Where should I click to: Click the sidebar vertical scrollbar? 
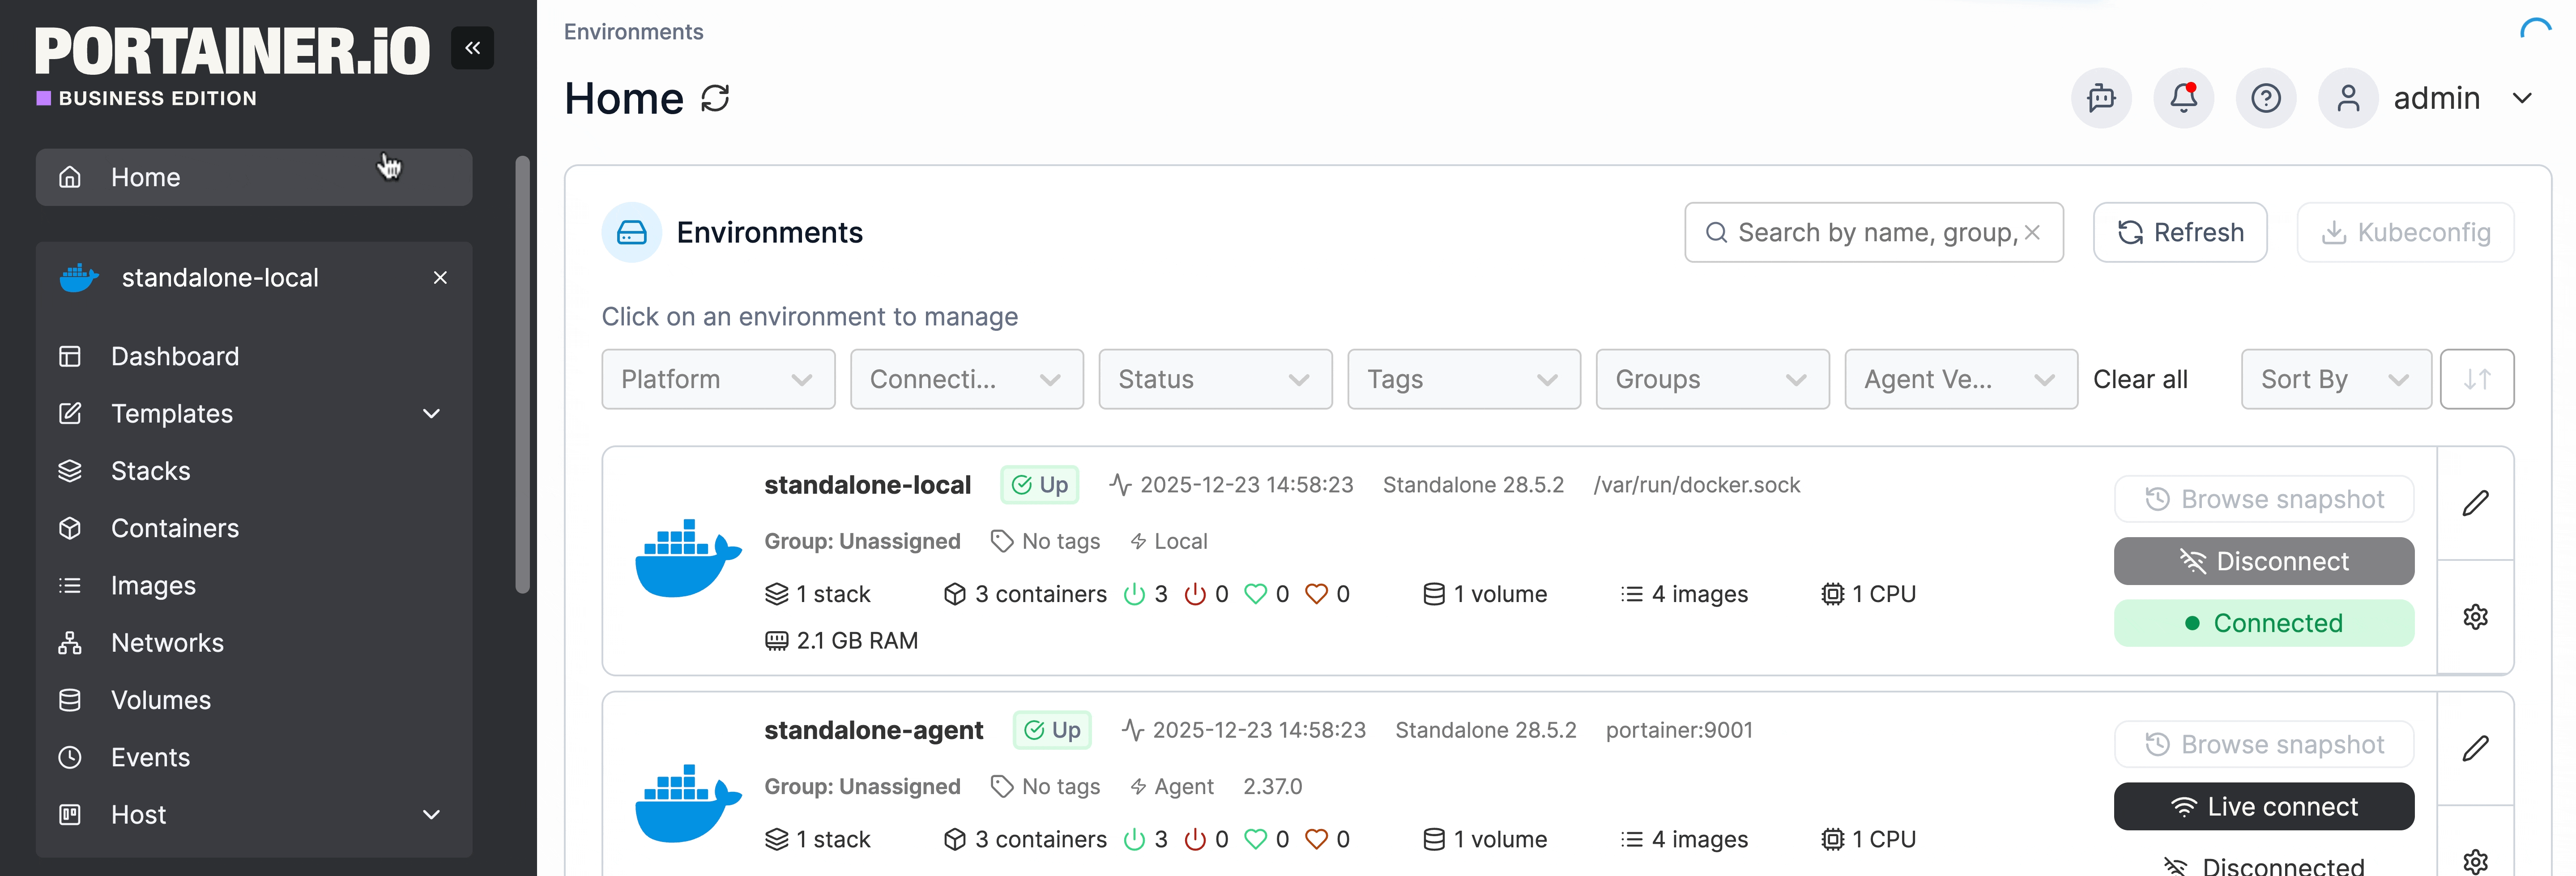coord(522,375)
